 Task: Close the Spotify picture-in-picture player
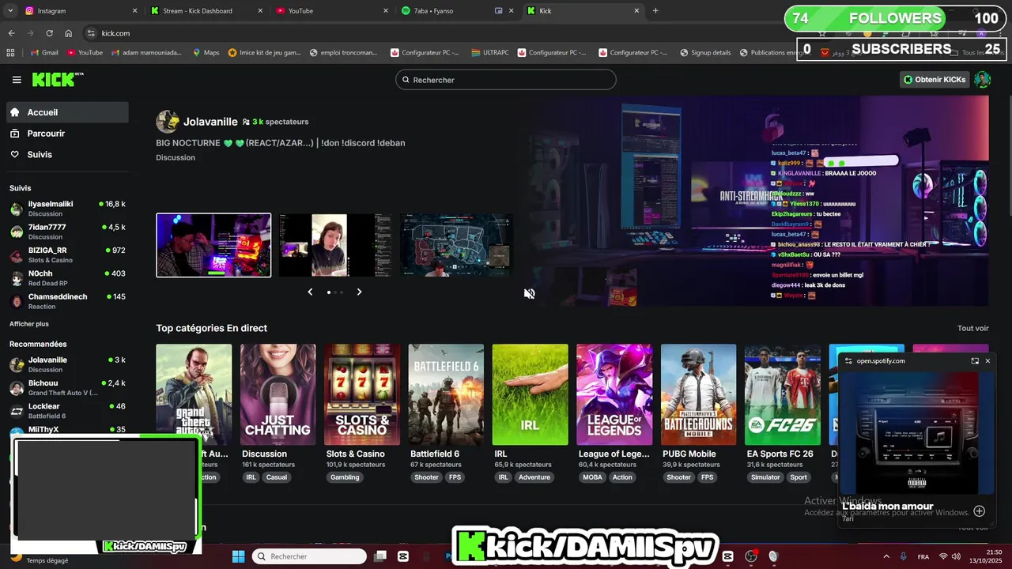987,361
